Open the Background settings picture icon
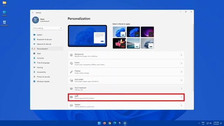Viewport: 224px width, 126px height. (71, 55)
